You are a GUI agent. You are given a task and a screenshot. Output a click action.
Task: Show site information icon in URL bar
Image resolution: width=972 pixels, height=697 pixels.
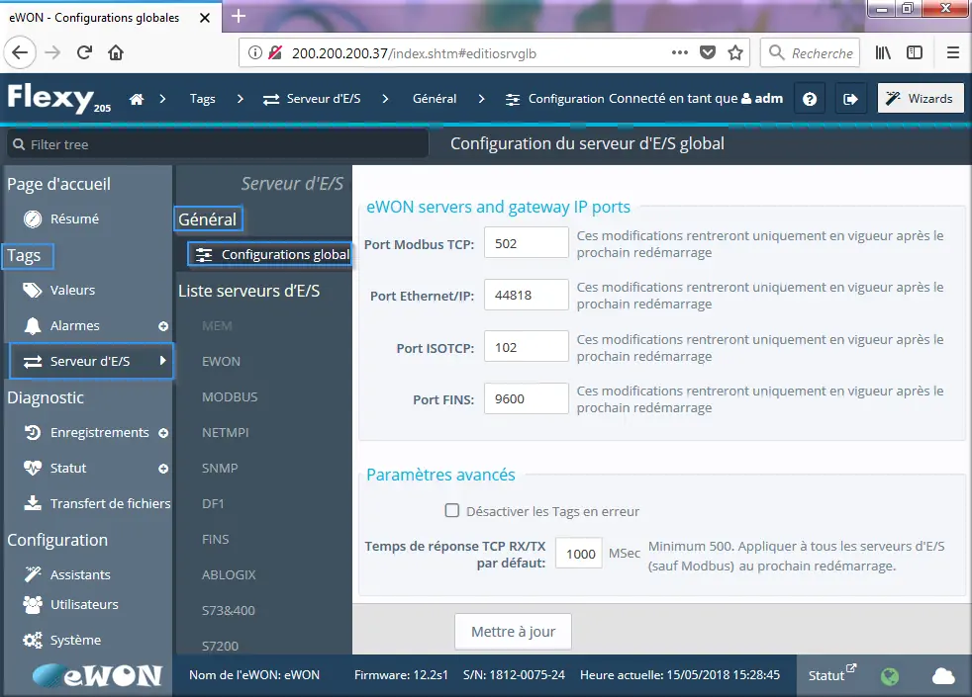[x=254, y=52]
